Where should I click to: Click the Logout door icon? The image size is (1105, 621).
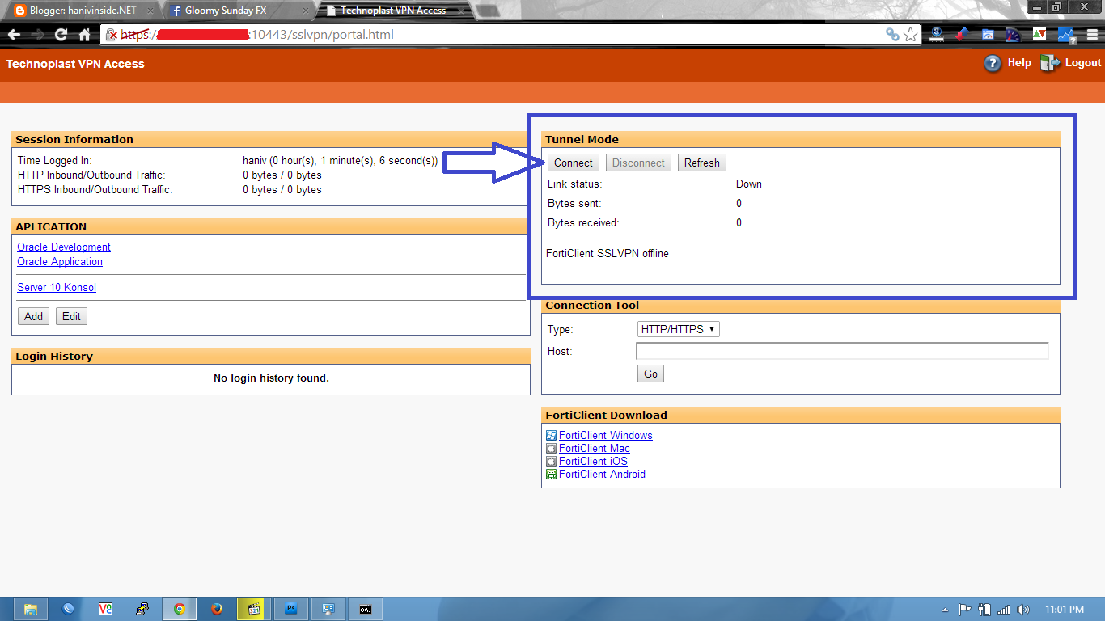[1050, 63]
